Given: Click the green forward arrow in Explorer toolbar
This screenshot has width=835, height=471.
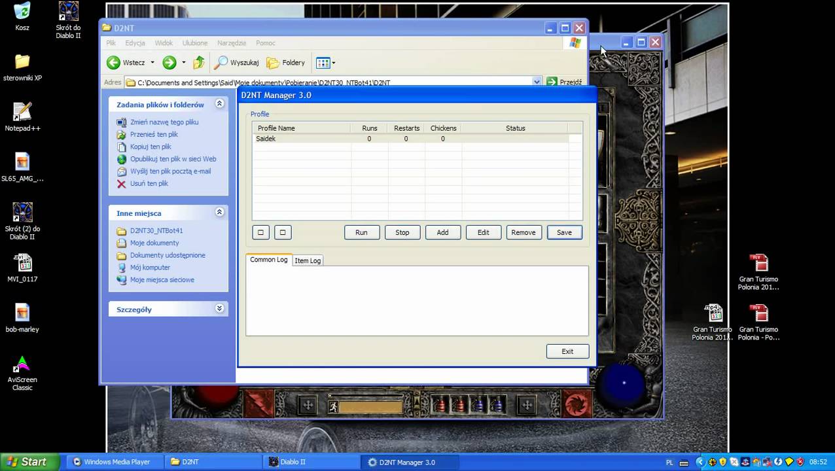Looking at the screenshot, I should pyautogui.click(x=169, y=63).
